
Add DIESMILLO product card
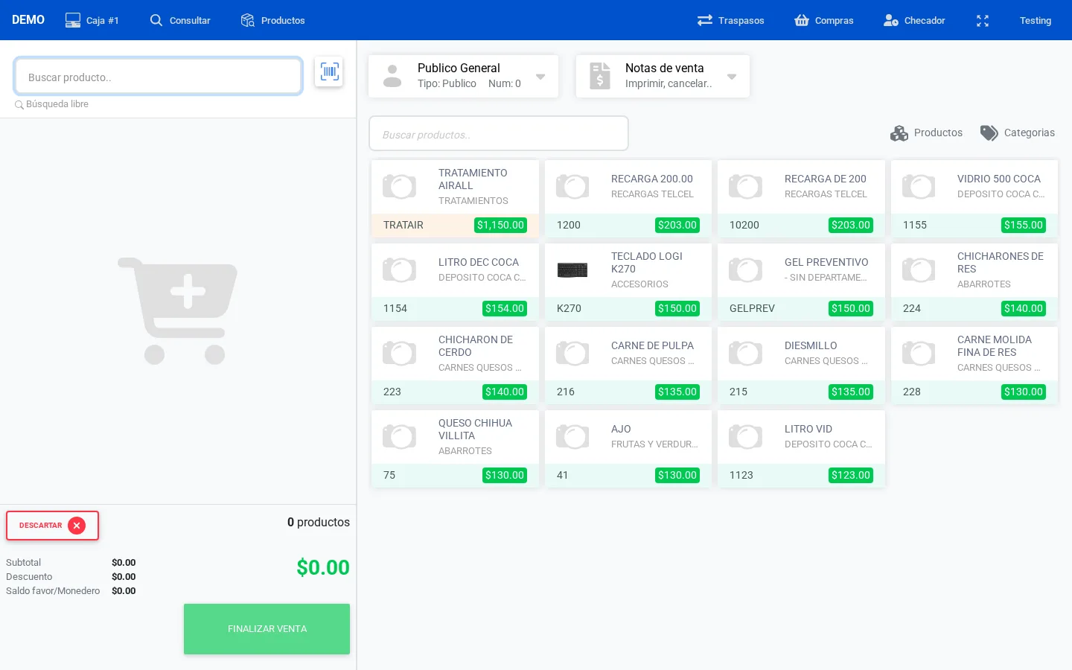tap(801, 366)
